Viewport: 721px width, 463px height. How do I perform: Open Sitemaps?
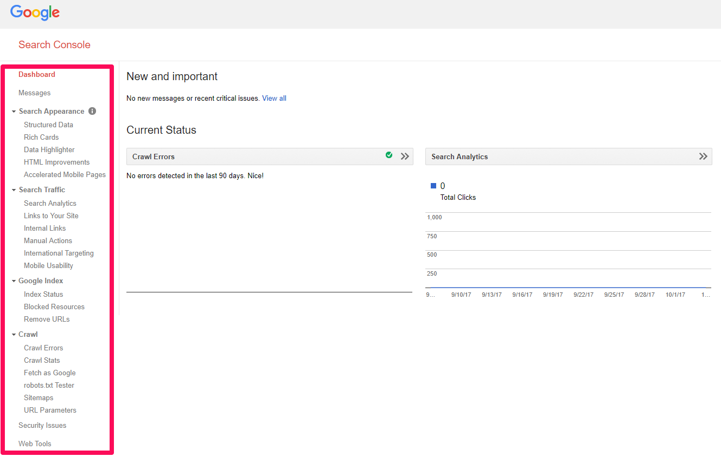pos(39,397)
